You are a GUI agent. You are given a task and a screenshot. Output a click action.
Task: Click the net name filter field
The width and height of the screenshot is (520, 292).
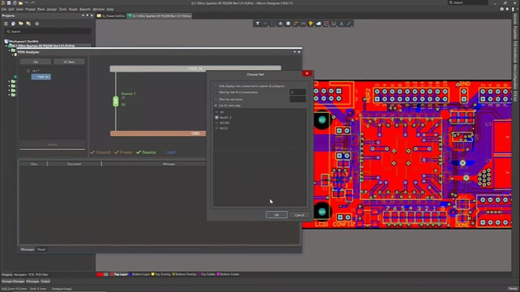(x=297, y=99)
